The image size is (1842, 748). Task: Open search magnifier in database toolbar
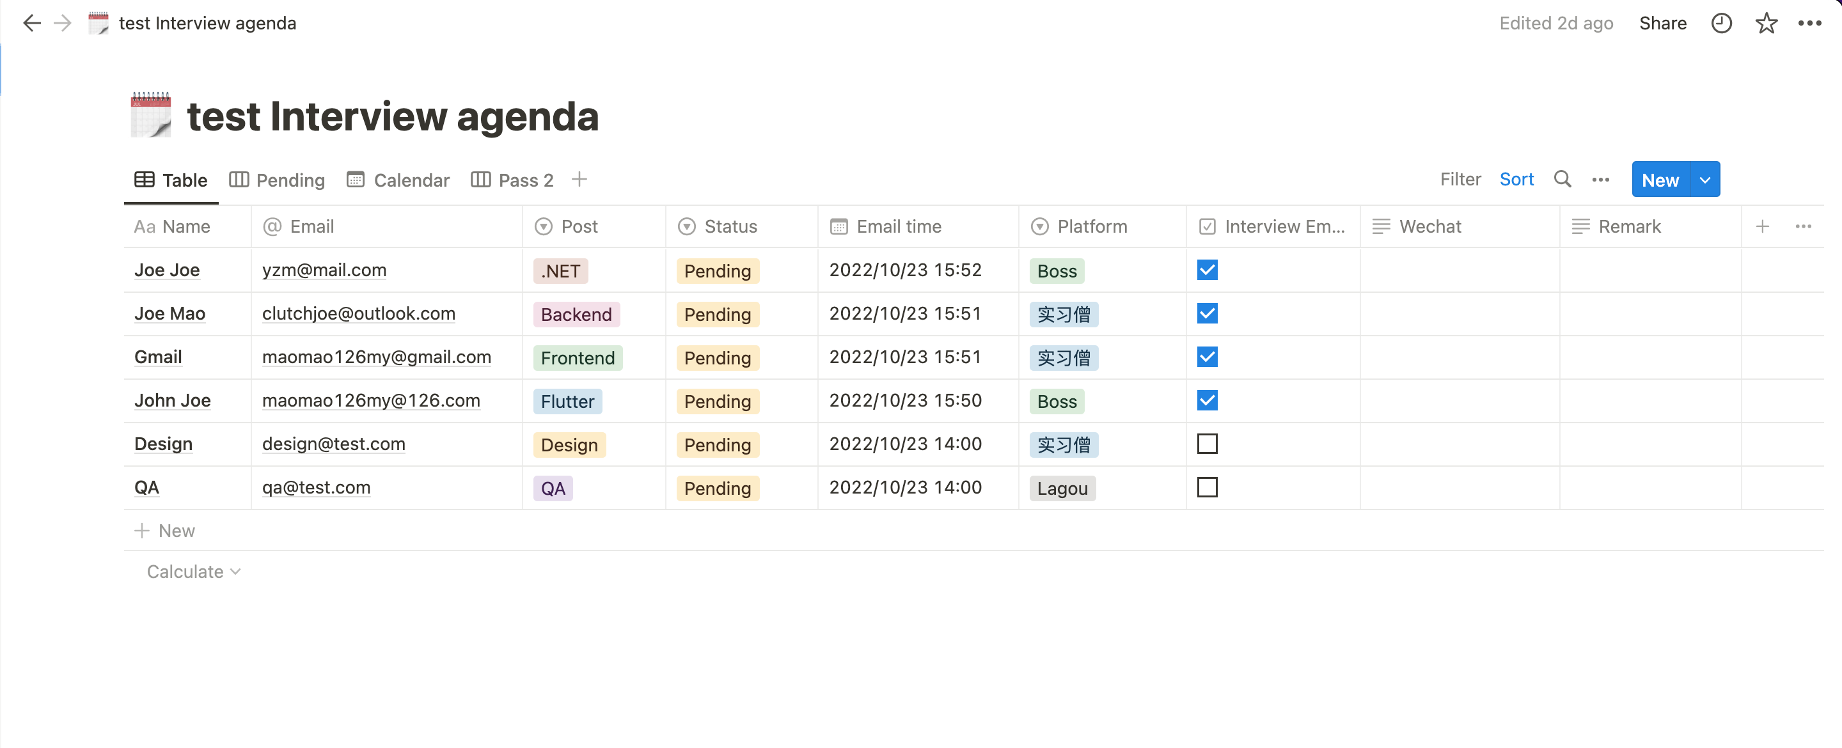point(1563,180)
